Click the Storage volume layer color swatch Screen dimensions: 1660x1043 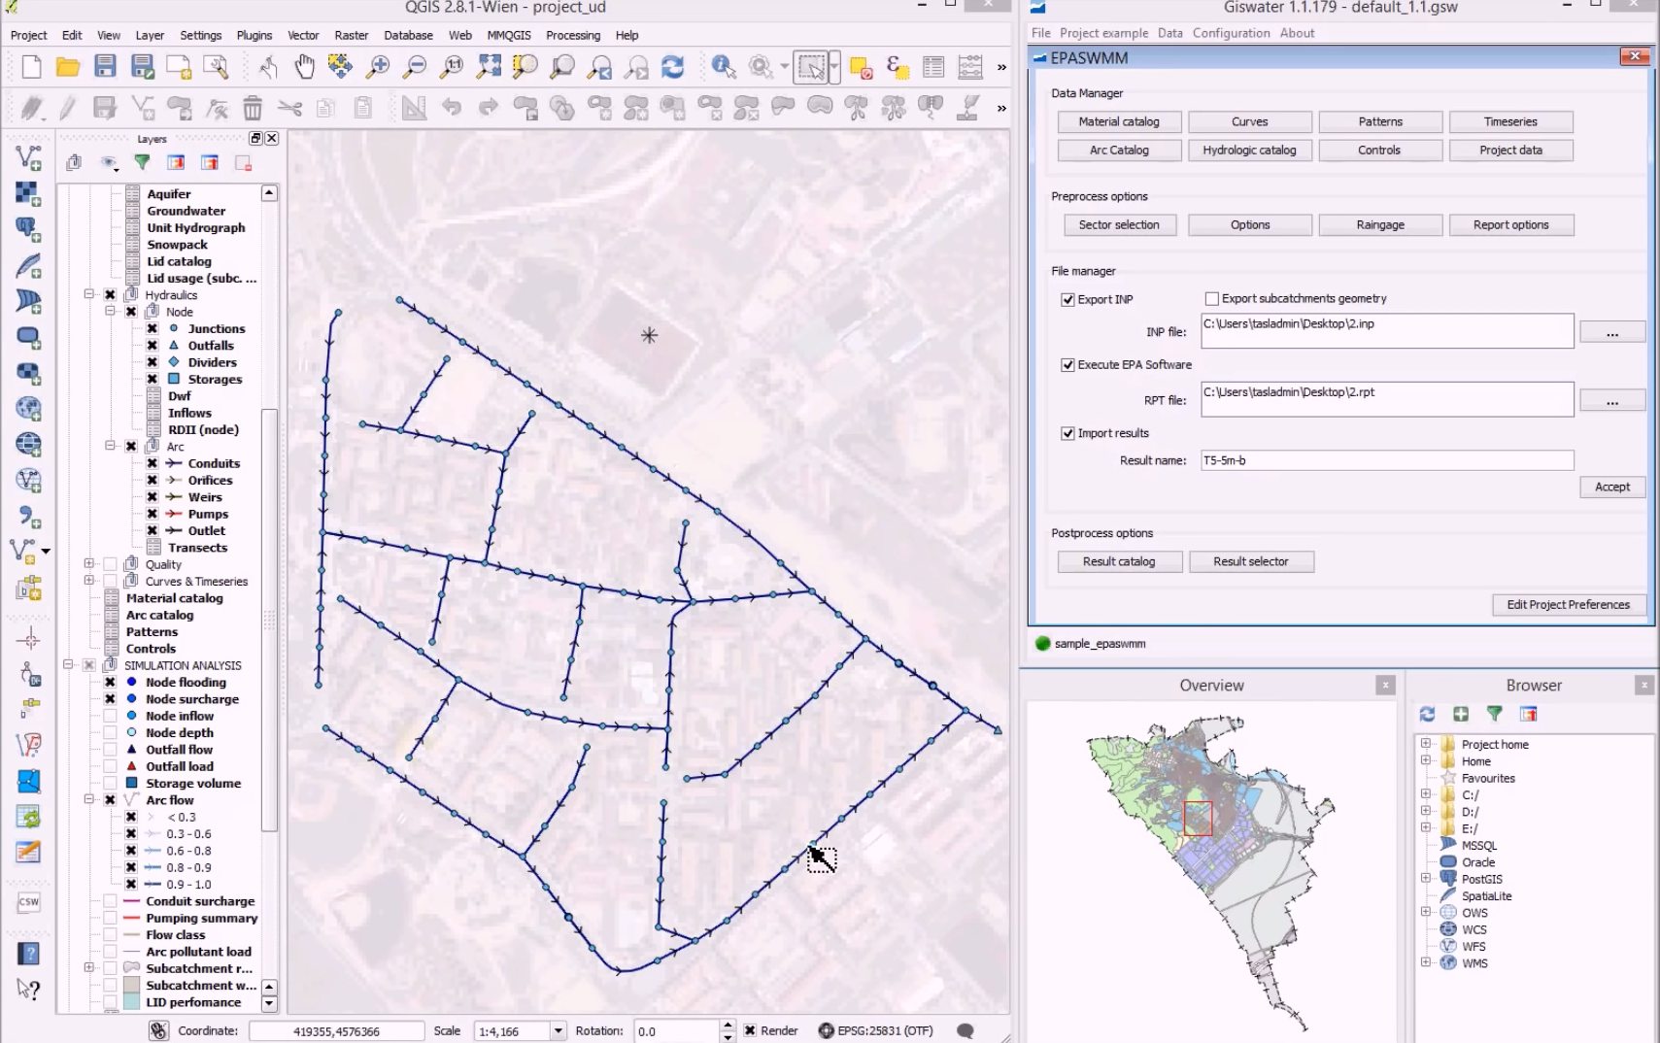132,783
